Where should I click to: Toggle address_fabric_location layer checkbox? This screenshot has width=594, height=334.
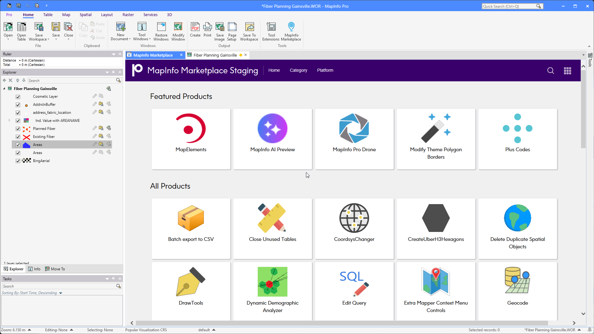tap(18, 113)
